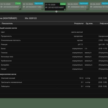This screenshot has height=108, width=108.
Task: Click the Показатель column header
Action: [x=7, y=23]
